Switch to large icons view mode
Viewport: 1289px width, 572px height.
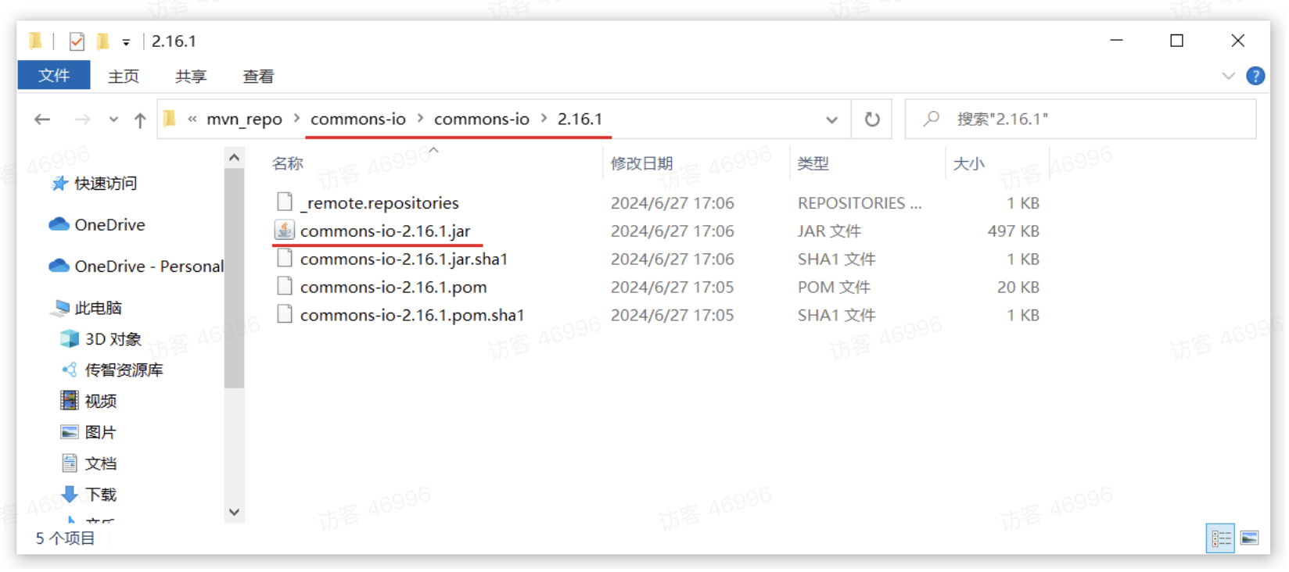pos(1250,538)
